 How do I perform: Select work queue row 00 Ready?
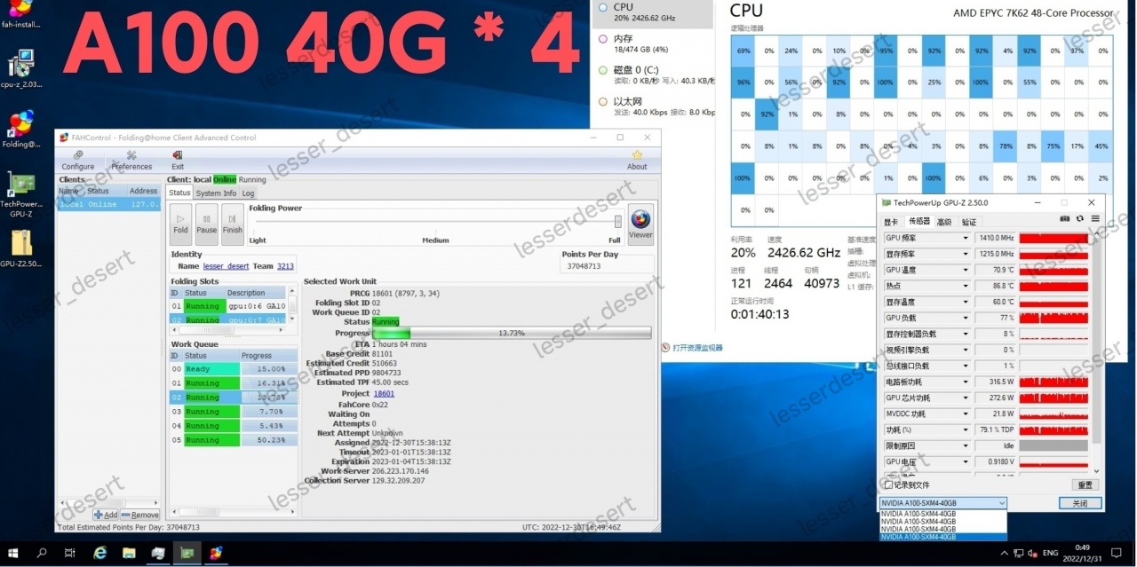(x=233, y=369)
